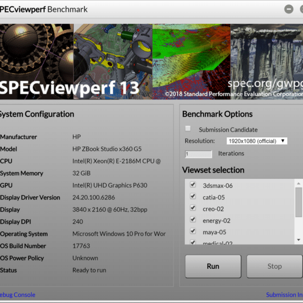This screenshot has height=303, width=303.
Task: Minimize the SPECviewperf Benchmark window
Action: (x=288, y=9)
